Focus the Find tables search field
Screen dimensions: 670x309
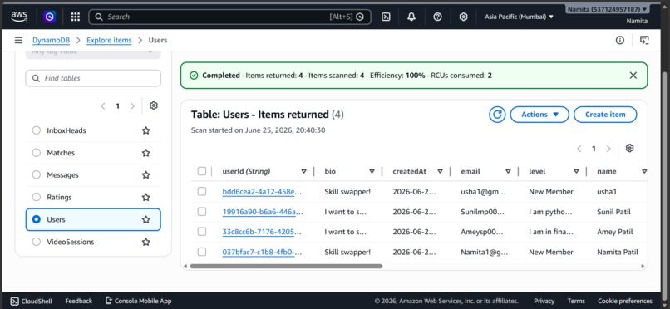pyautogui.click(x=93, y=78)
